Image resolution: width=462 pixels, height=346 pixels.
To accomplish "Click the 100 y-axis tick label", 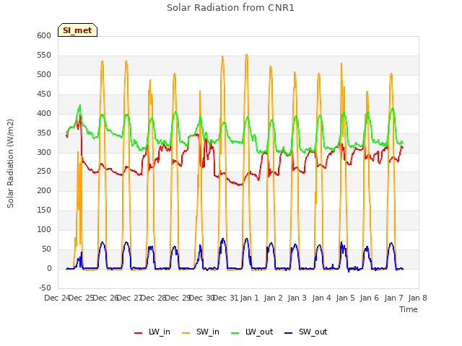I will tap(44, 229).
